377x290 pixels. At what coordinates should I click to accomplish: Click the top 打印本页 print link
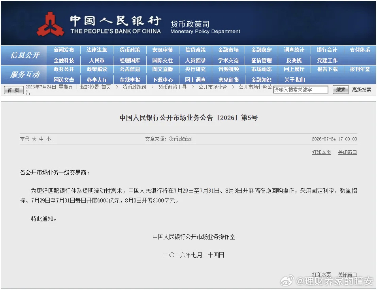click(x=321, y=152)
